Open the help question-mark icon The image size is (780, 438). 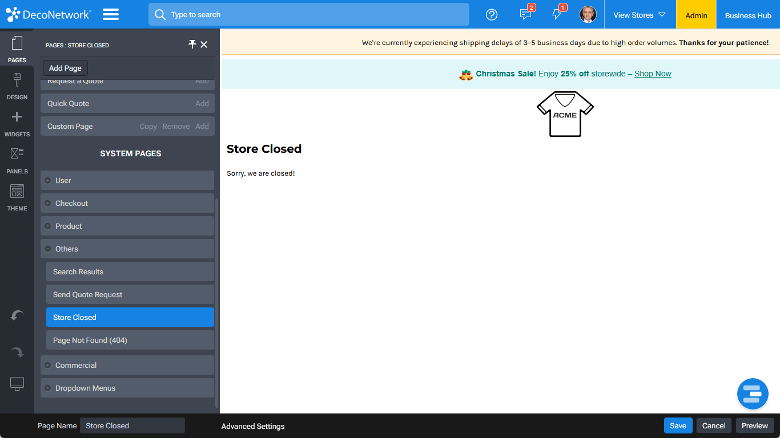[x=492, y=15]
